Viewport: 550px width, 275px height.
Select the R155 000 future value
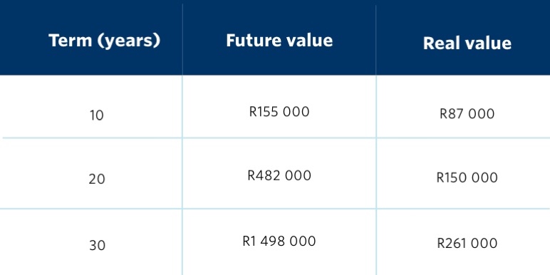click(279, 112)
